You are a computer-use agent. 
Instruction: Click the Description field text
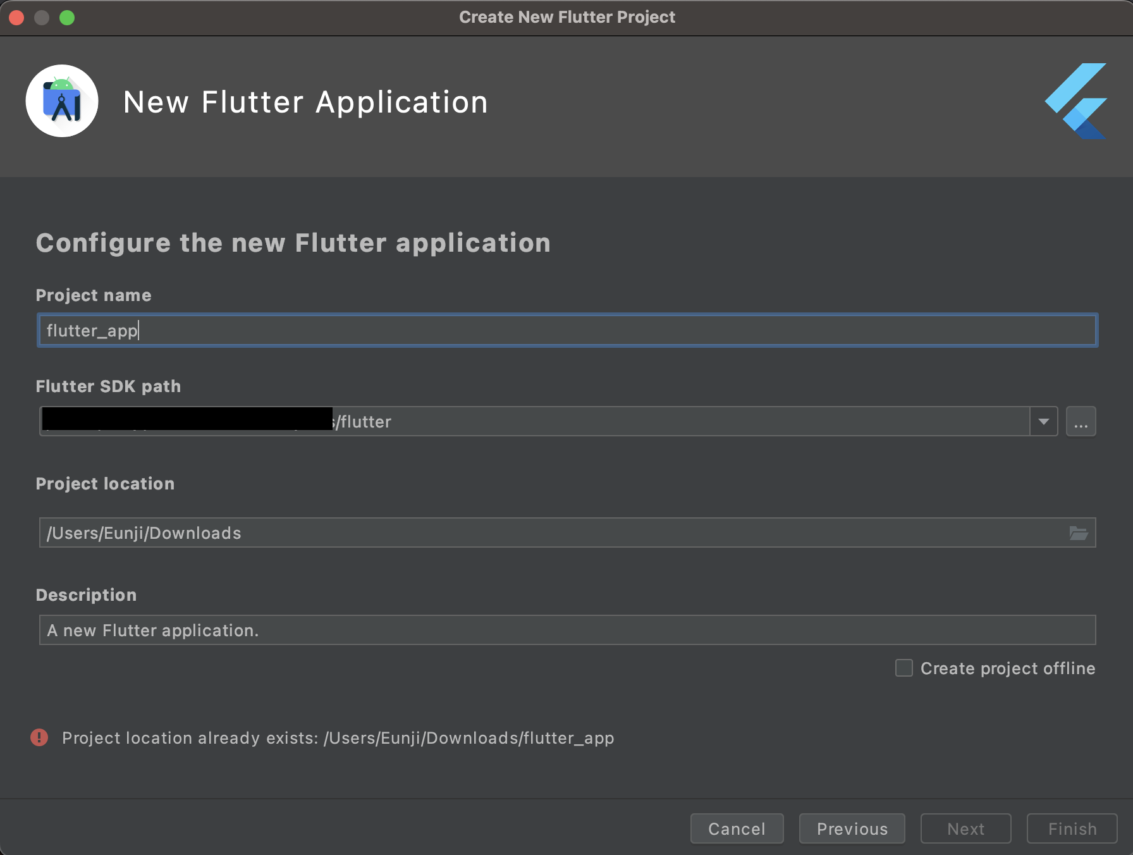(x=567, y=630)
